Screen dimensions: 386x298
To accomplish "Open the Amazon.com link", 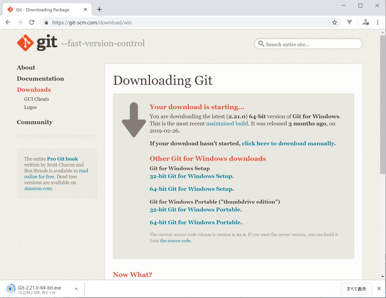I will coord(38,188).
